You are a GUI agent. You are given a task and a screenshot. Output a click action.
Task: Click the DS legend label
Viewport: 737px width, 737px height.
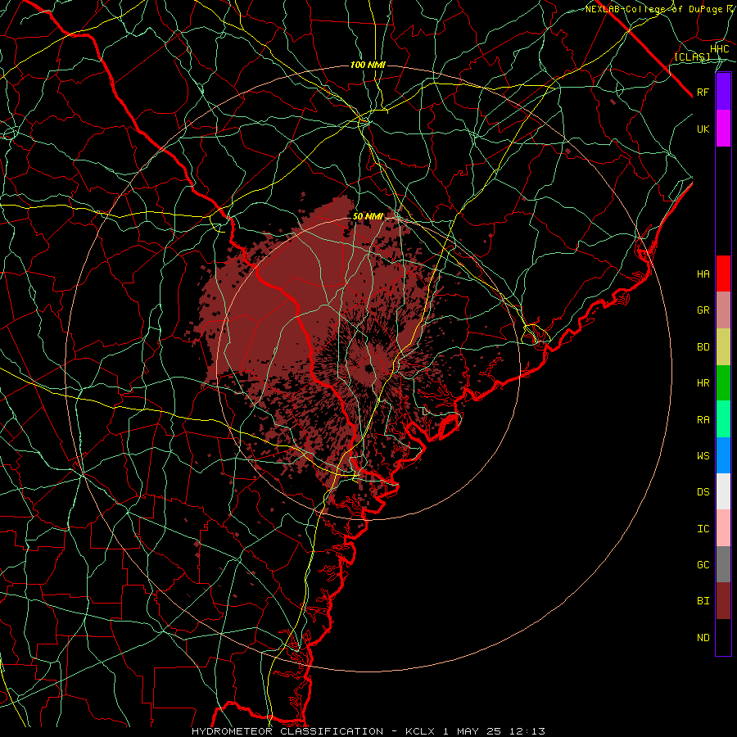[703, 492]
